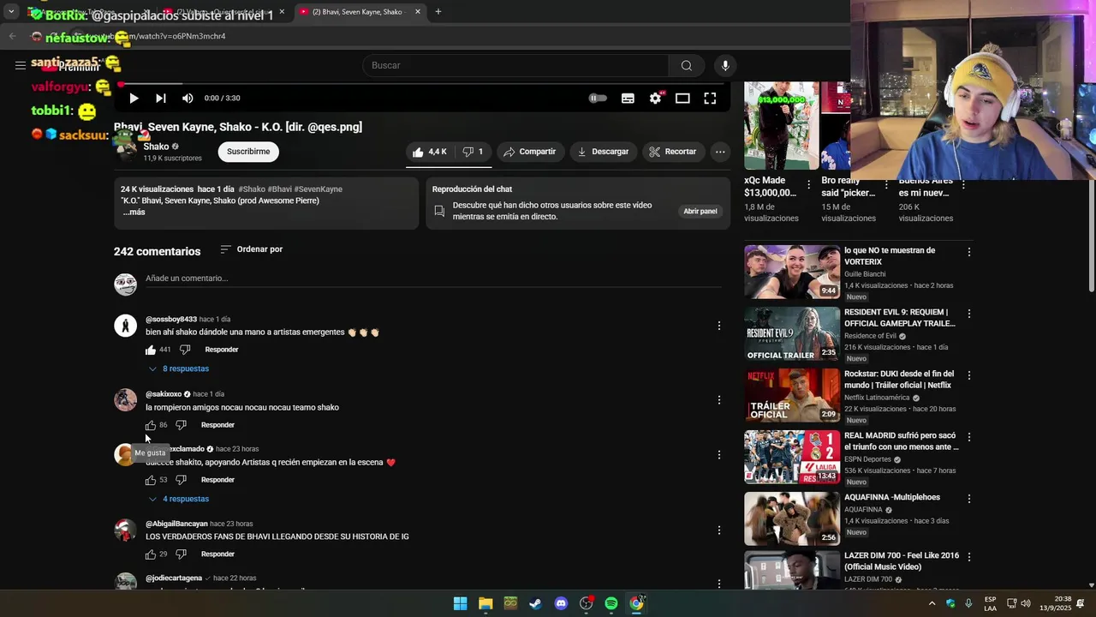Skip to the next video
The height and width of the screenshot is (617, 1096).
(x=160, y=99)
